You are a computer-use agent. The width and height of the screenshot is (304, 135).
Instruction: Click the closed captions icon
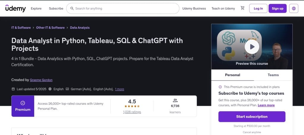[67, 89]
